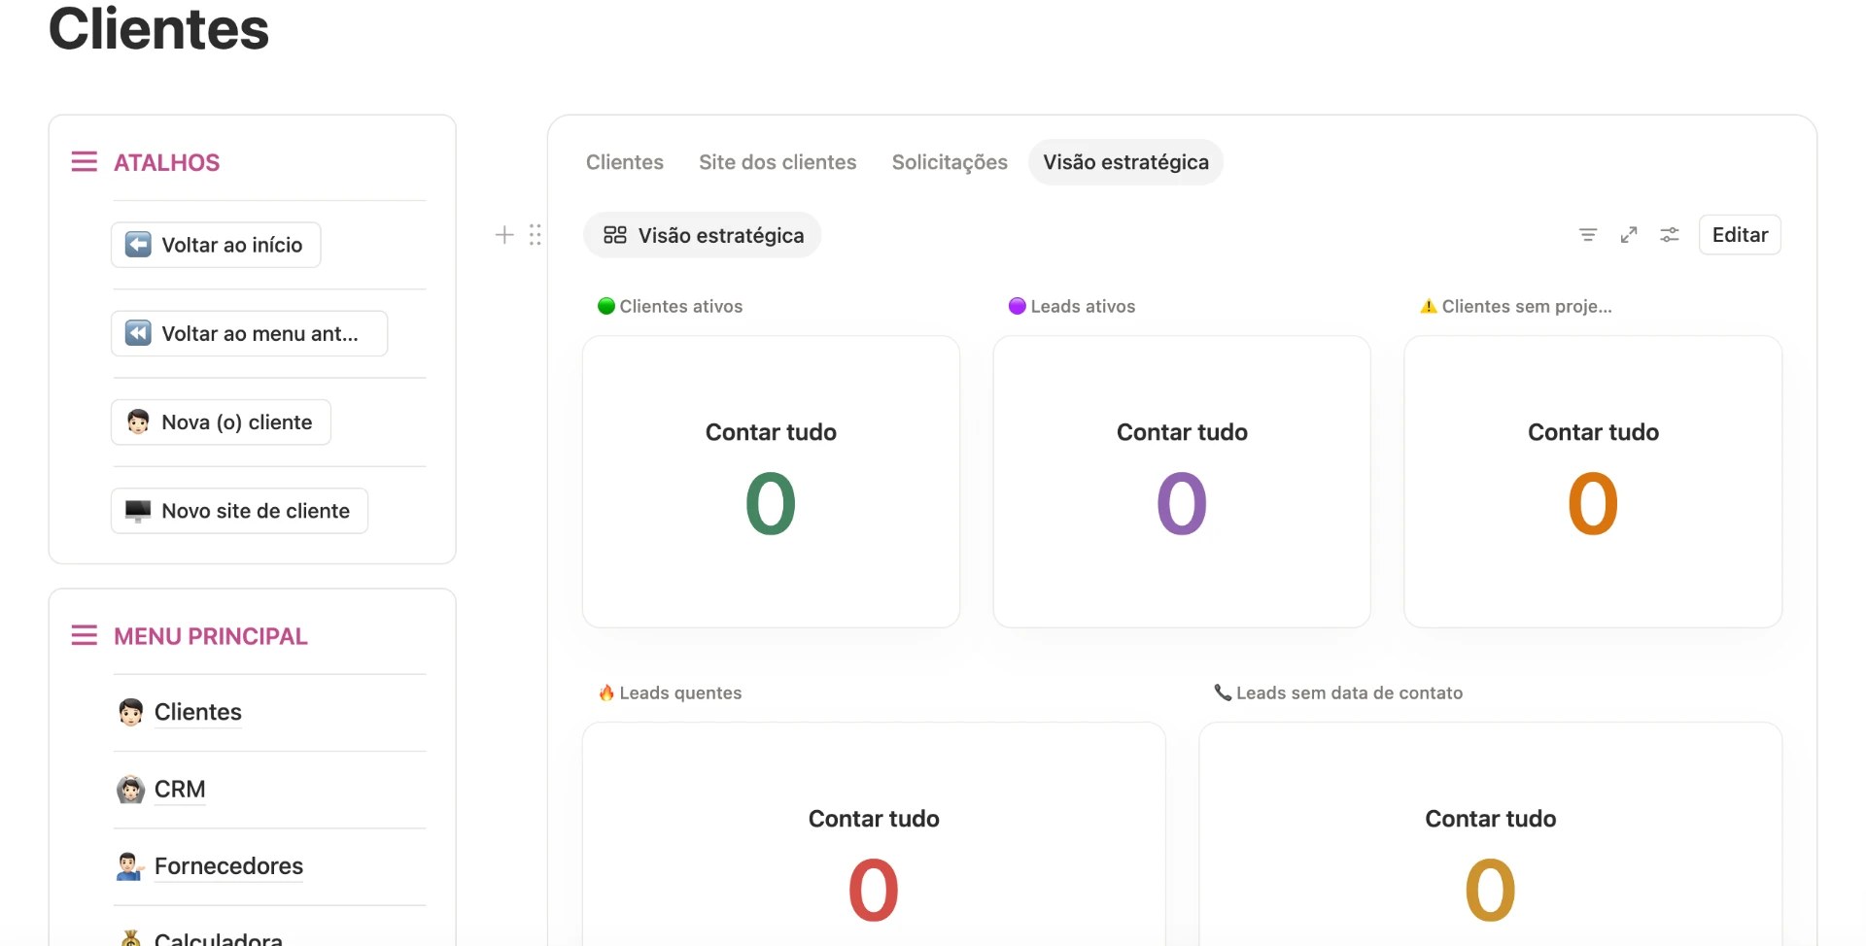Viewport: 1866px width, 946px height.
Task: Click the Visão estratégica view chip
Action: 702,235
